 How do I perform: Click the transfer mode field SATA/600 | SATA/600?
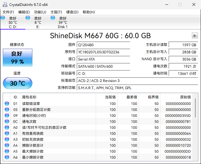point(103,66)
